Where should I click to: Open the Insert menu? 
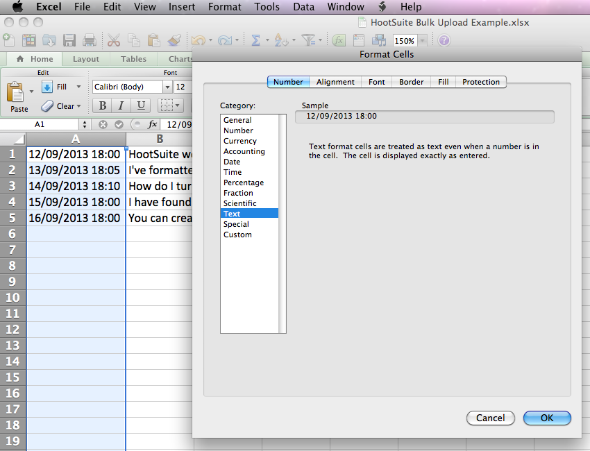(x=182, y=7)
